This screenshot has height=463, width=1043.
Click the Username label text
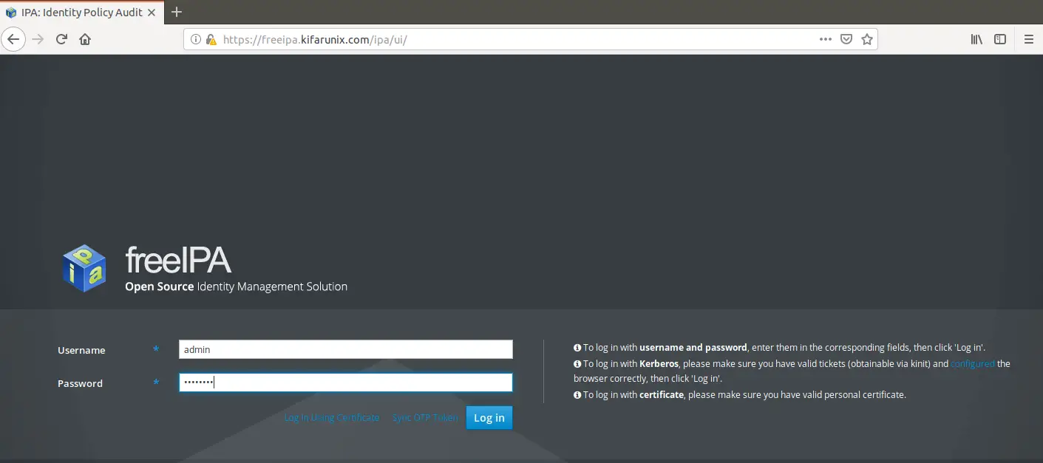[81, 350]
